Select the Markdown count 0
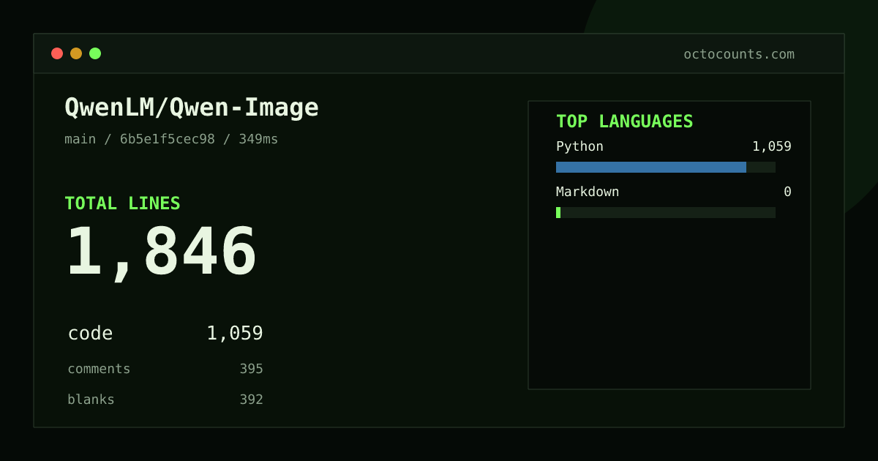 pyautogui.click(x=787, y=192)
